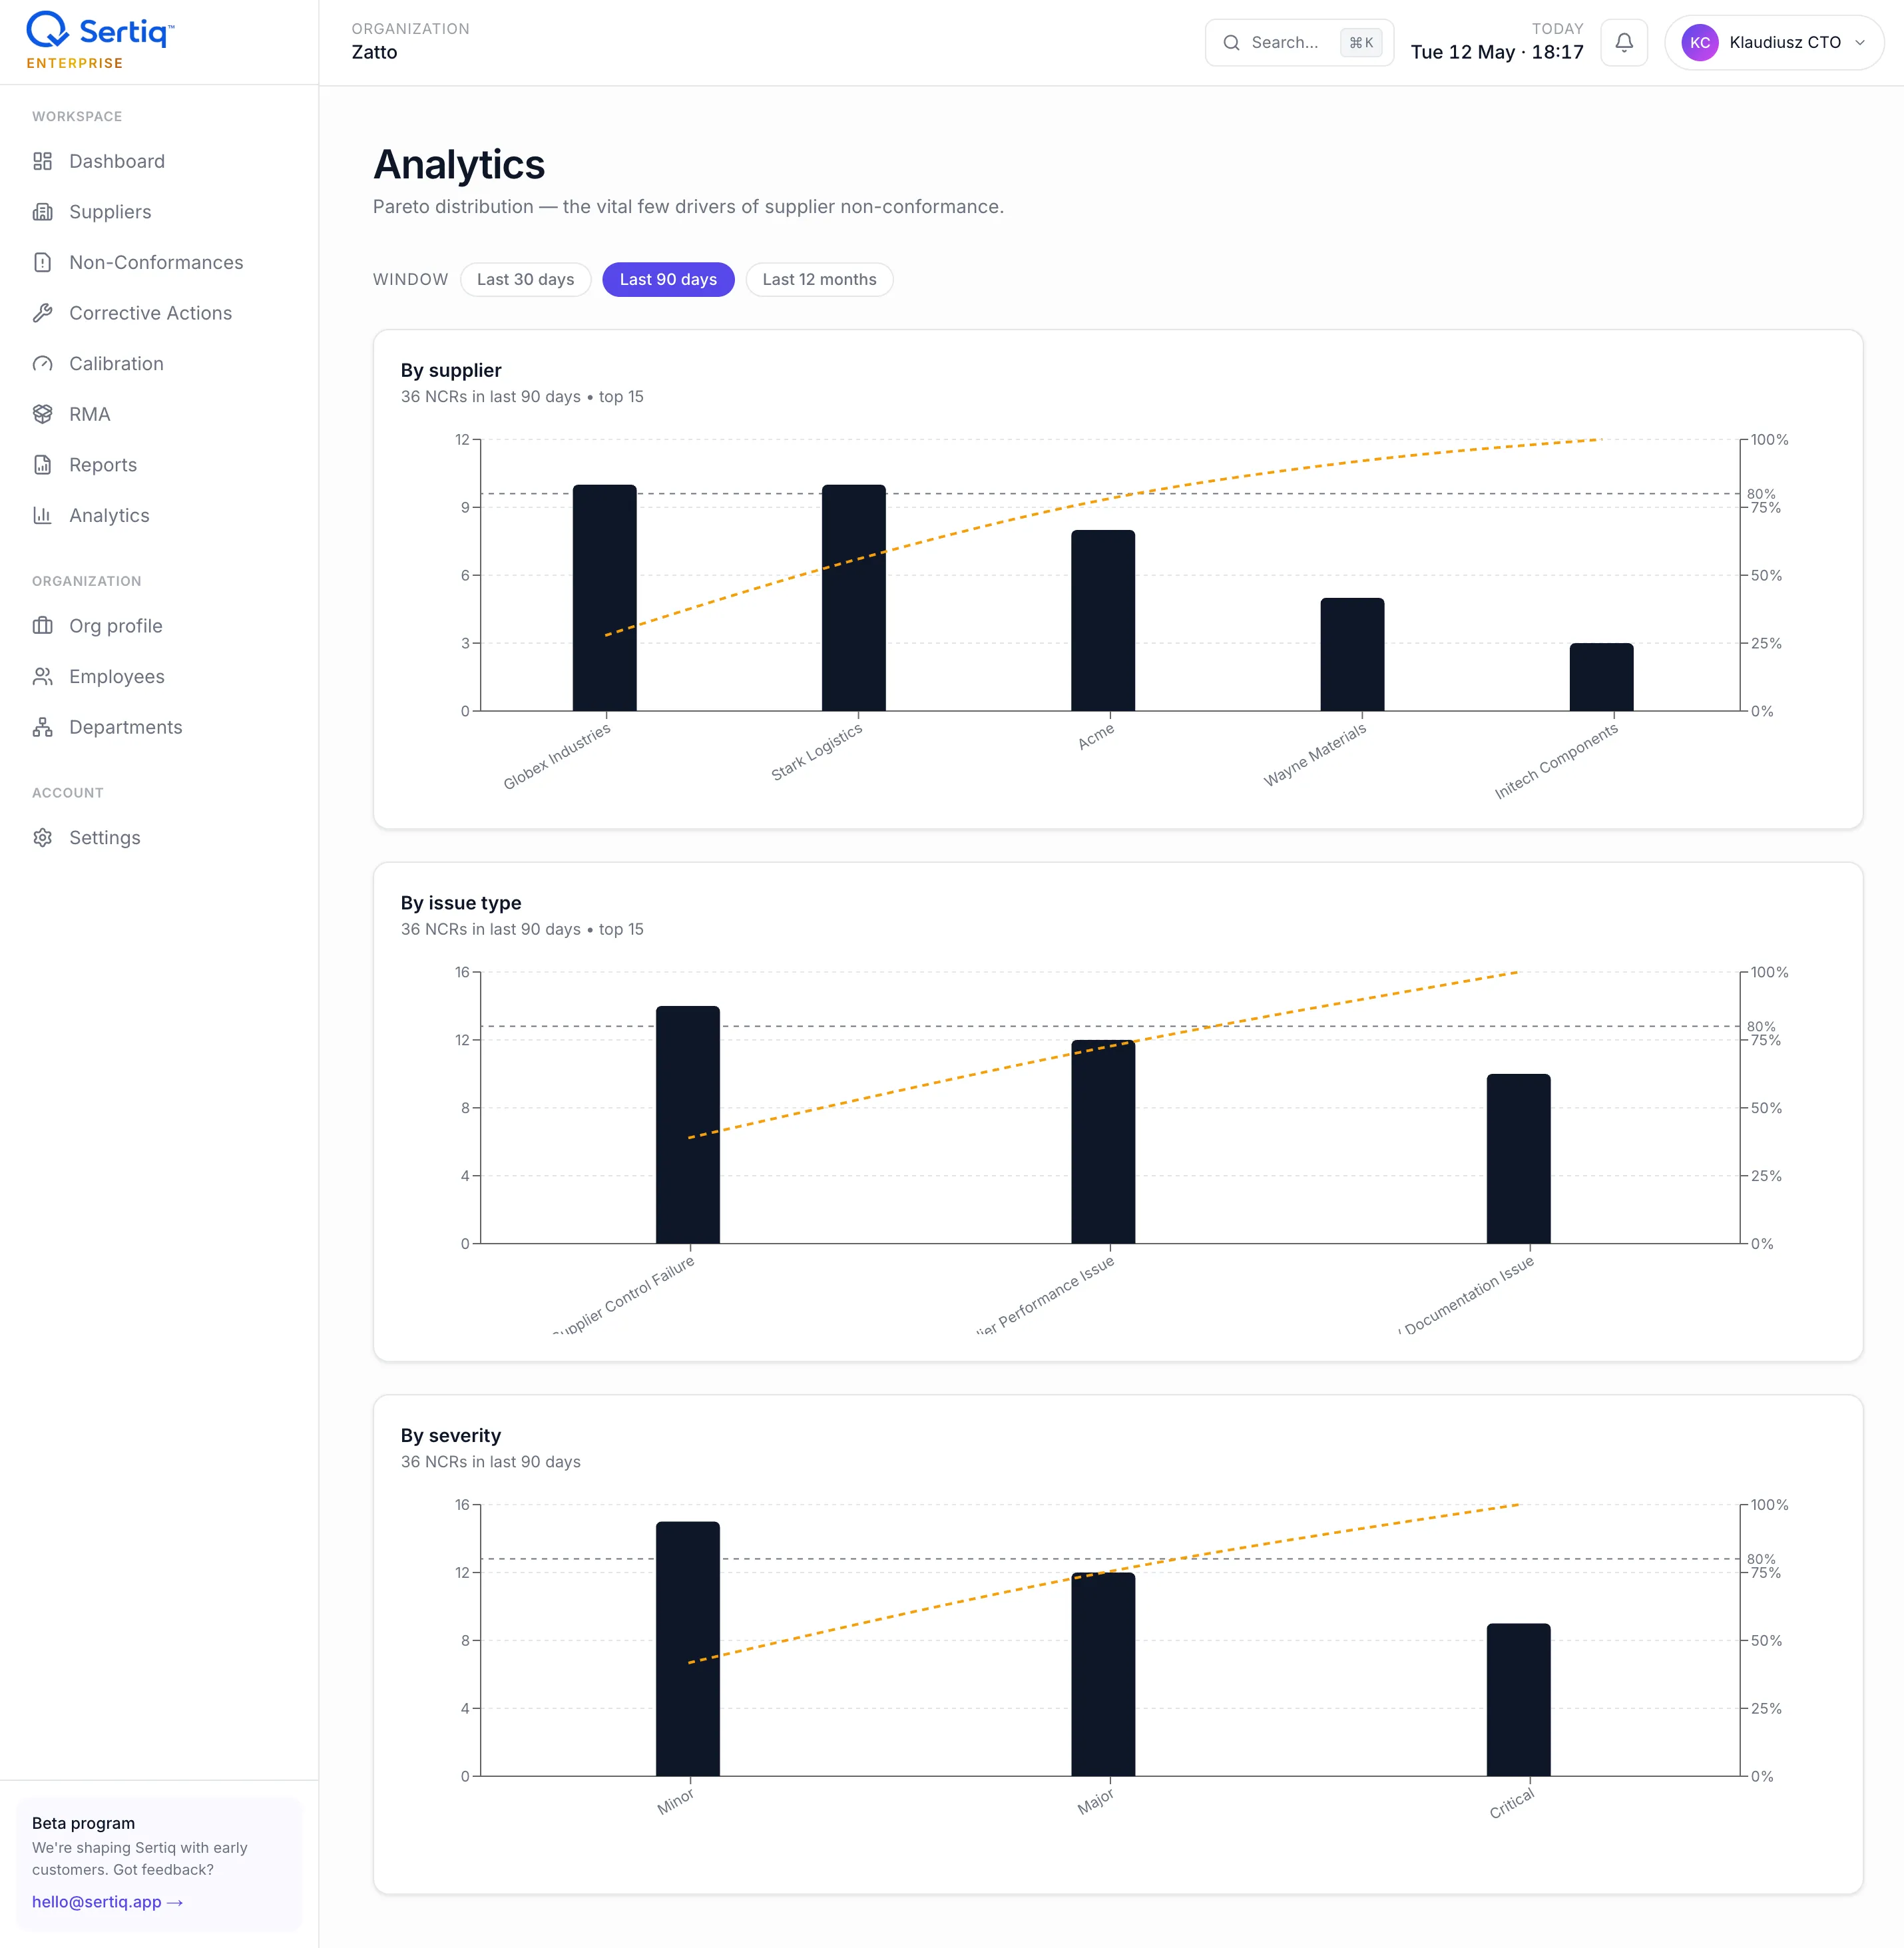Click the Calibration gauge icon
Image resolution: width=1904 pixels, height=1948 pixels.
42,364
